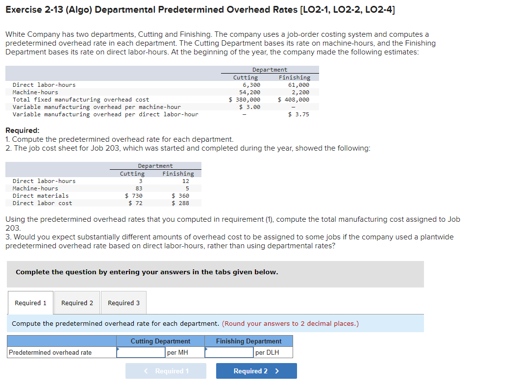522x392 pixels.
Task: Click the Cutting fixed overhead value $ 380,000
Action: coord(245,100)
